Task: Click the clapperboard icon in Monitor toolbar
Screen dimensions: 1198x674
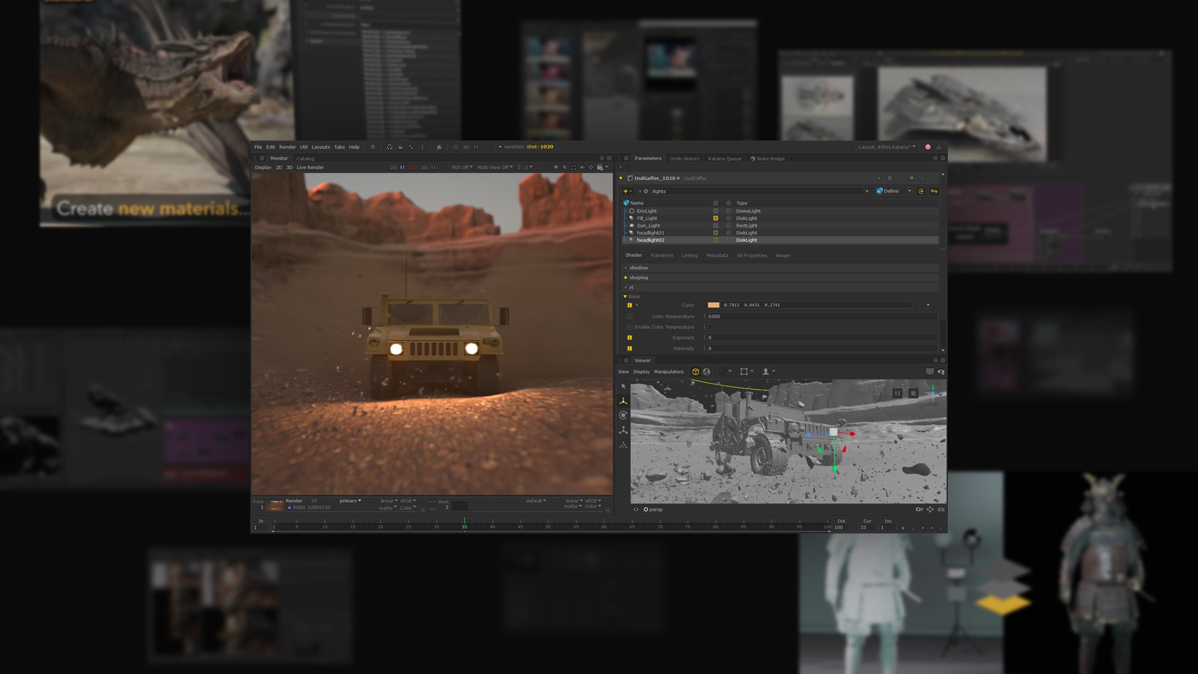Action: 600,167
